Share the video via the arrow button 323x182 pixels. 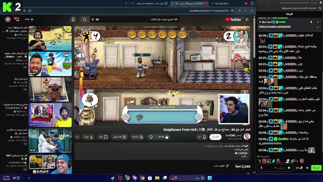click(138, 137)
